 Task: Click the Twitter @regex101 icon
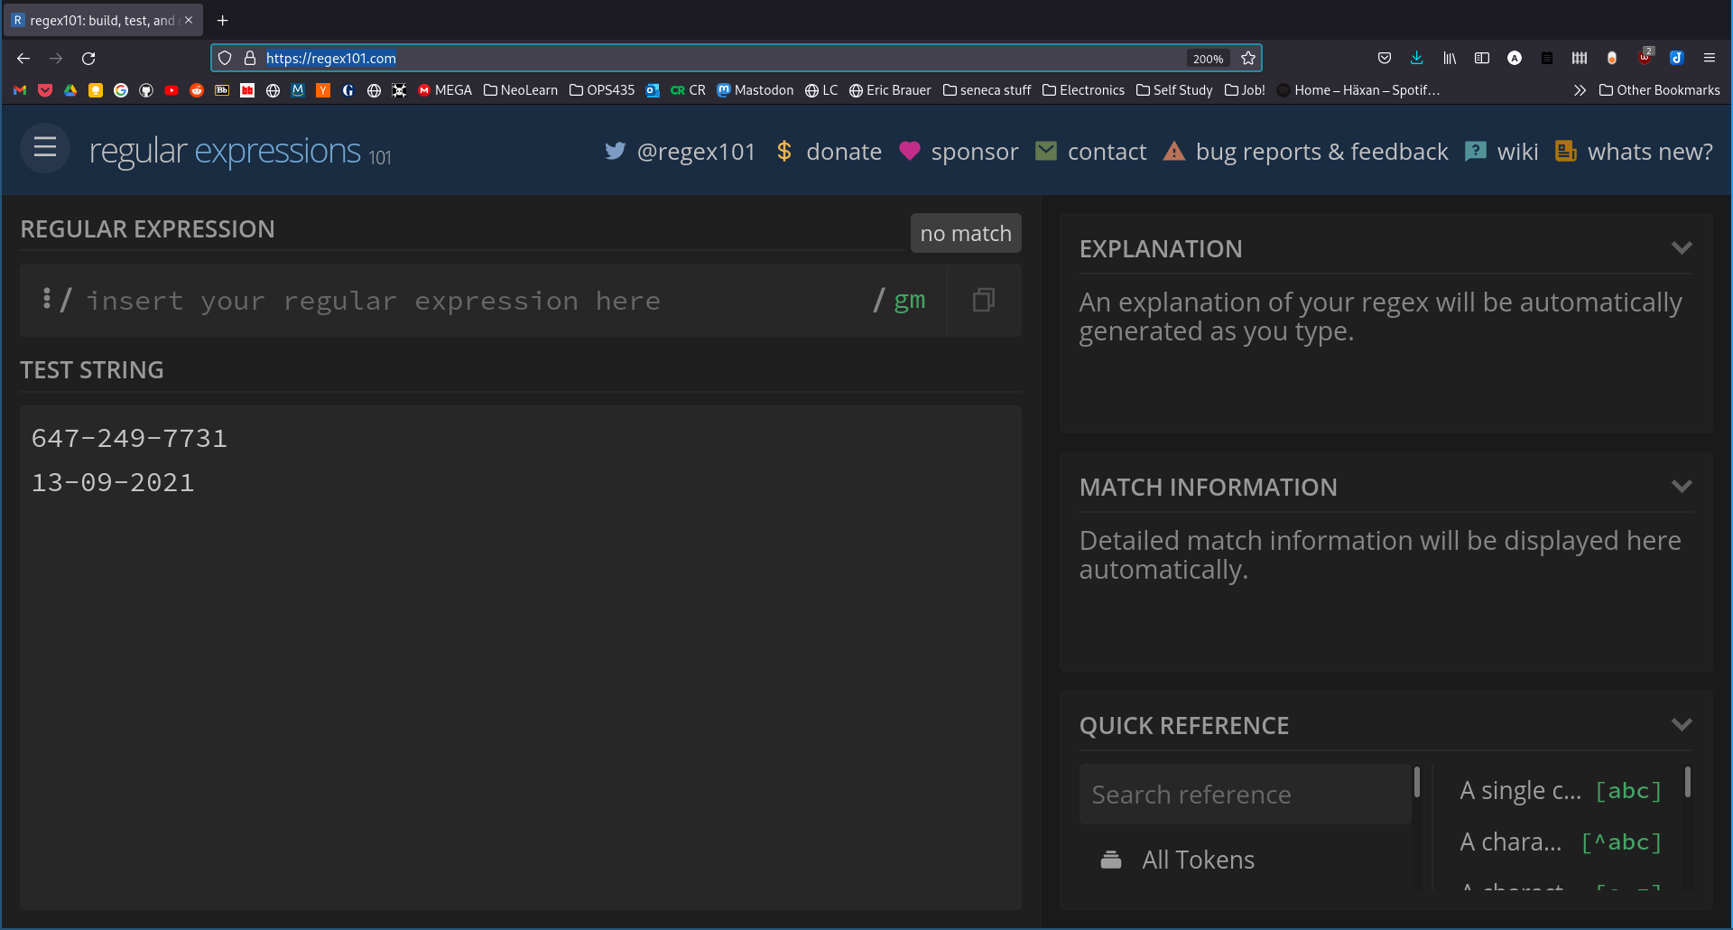point(615,151)
